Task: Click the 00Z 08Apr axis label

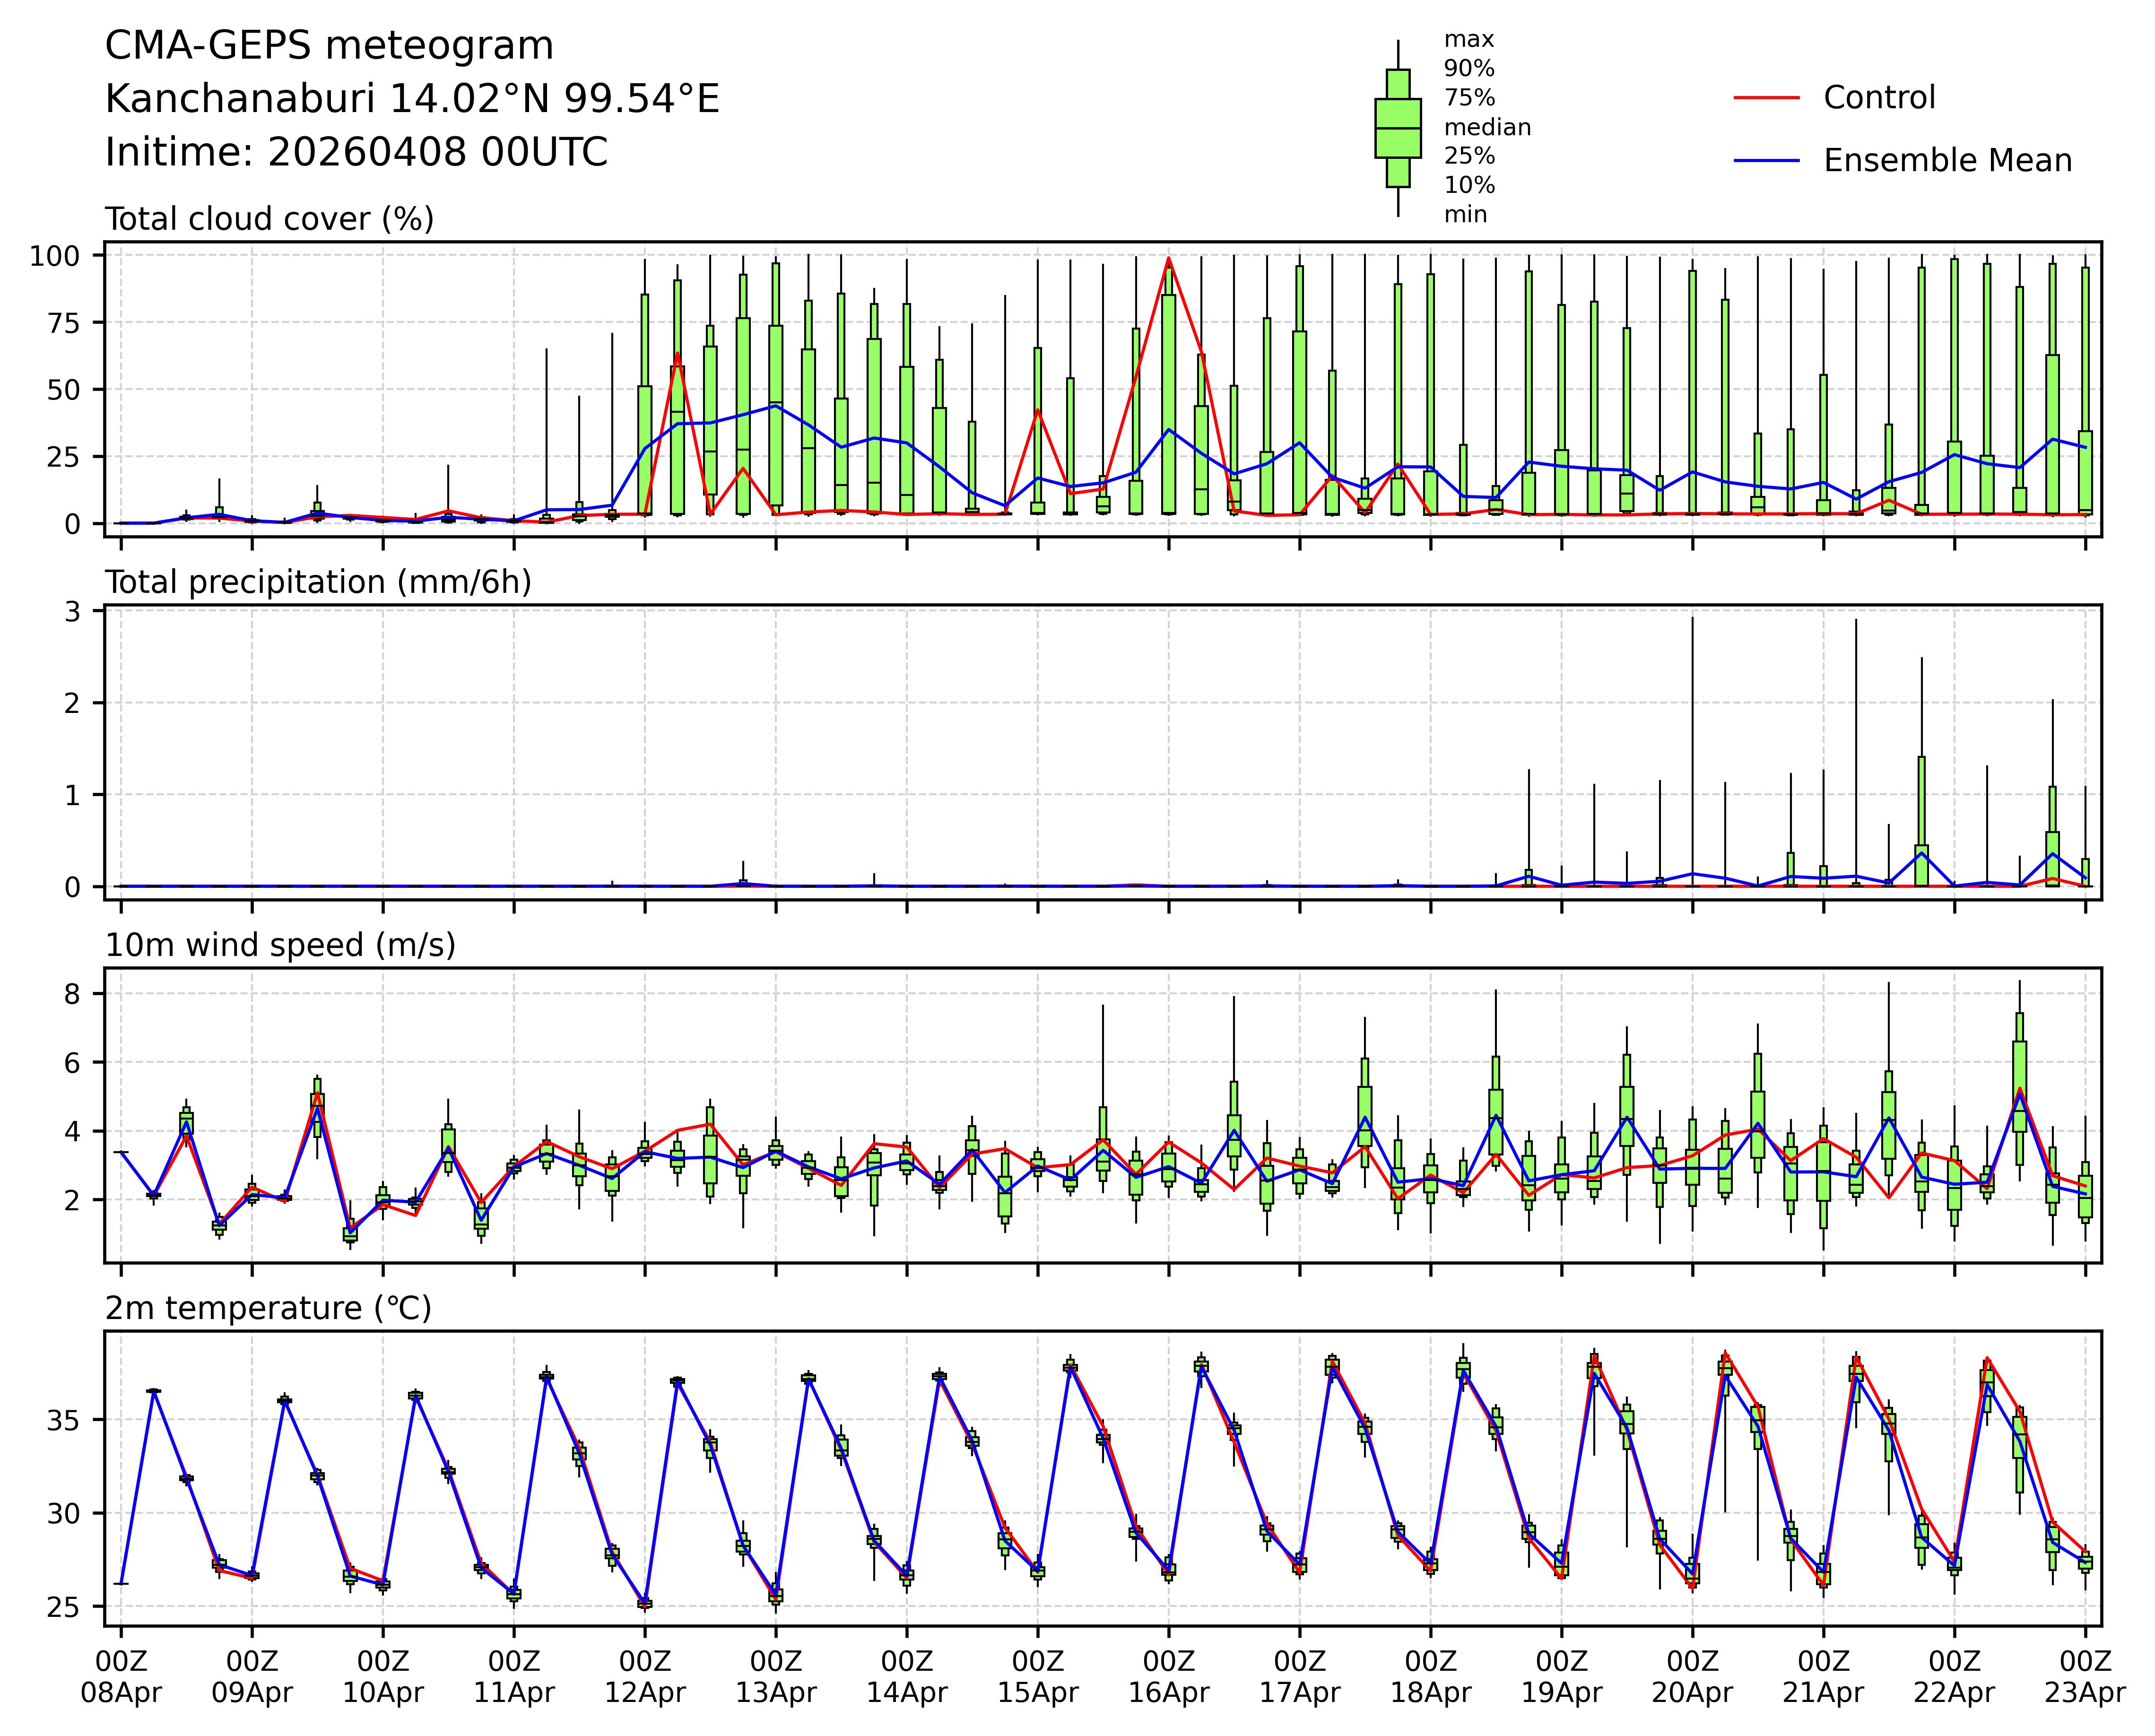Action: coord(121,1677)
